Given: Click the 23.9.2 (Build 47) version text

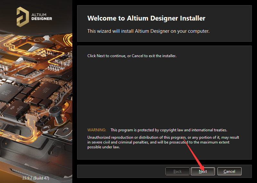Looking at the screenshot, I should tap(36, 178).
